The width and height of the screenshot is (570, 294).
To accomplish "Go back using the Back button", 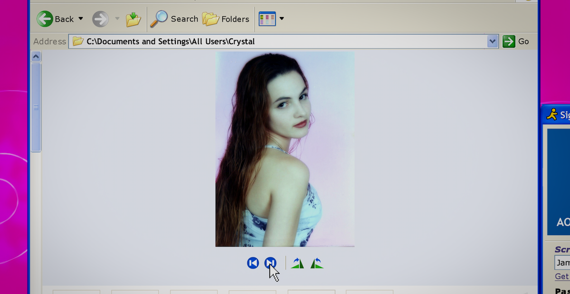I will [55, 19].
